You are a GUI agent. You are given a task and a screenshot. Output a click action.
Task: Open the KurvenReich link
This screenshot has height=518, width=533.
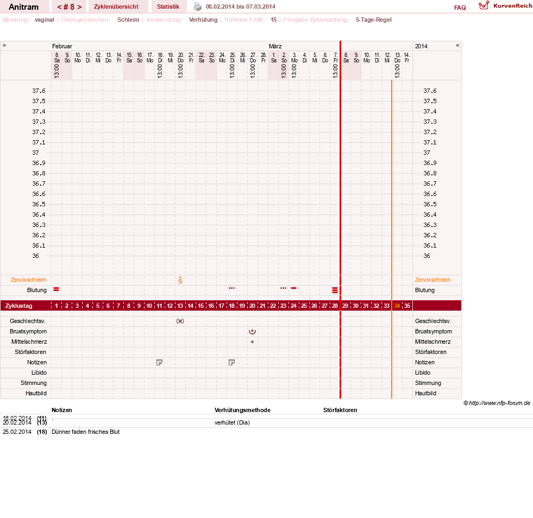pos(512,5)
